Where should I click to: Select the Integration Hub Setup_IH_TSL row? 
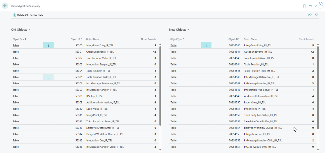tap(261, 90)
